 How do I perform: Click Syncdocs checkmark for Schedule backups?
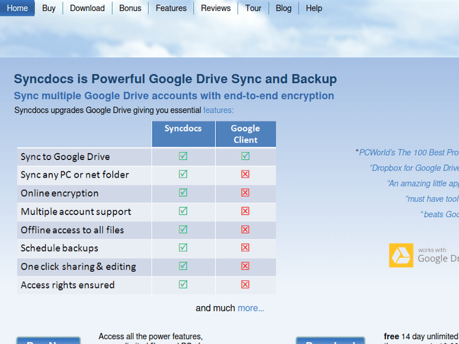(183, 247)
